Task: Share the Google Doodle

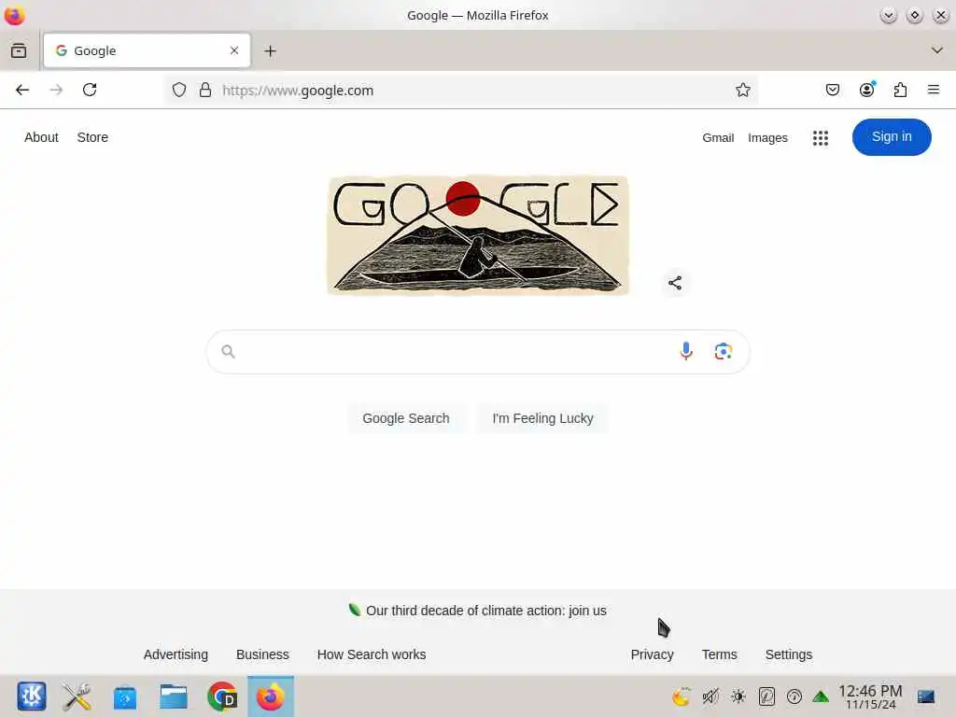Action: (675, 283)
